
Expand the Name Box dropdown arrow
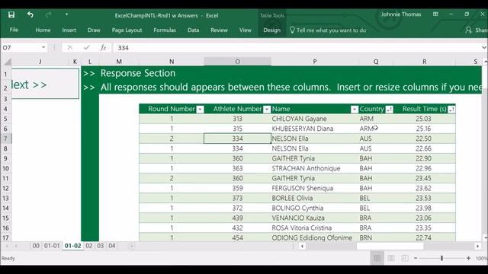click(x=43, y=47)
